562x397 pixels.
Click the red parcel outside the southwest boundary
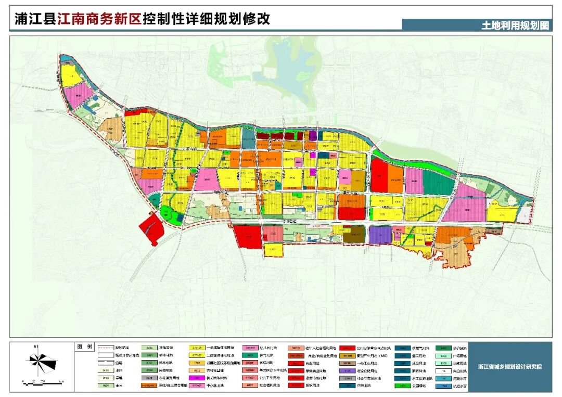pos(151,228)
